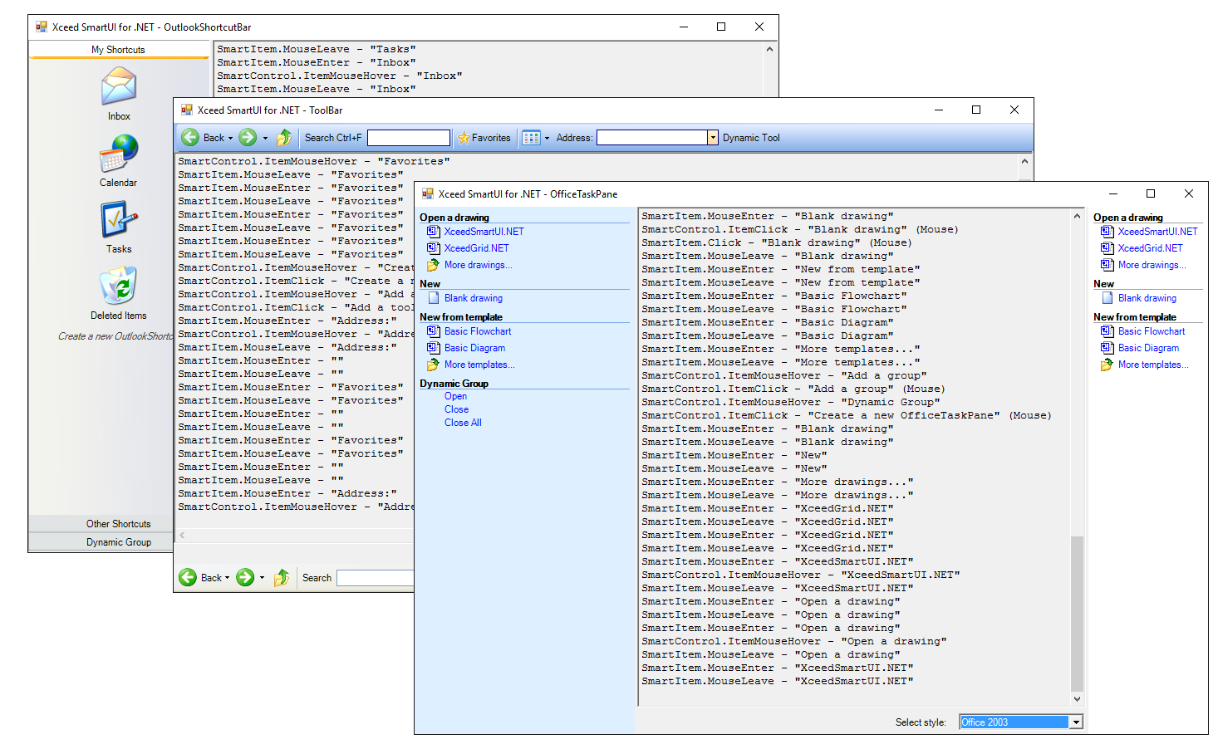Click the Up folder icon in top toolbar
The image size is (1218, 749).
[284, 138]
